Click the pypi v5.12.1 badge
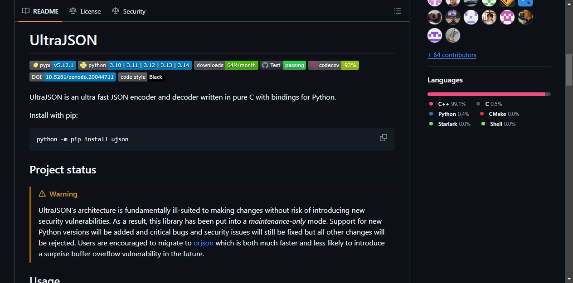Screen dimensions: 573x283 pos(53,65)
